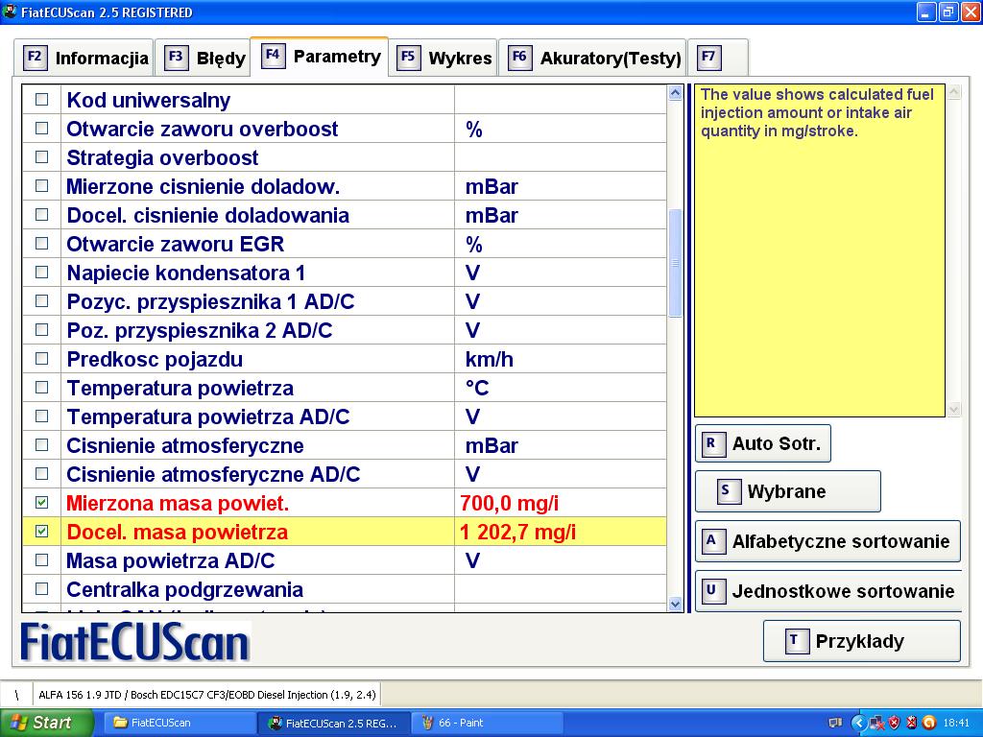This screenshot has height=737, width=983.
Task: Check the Predkosc pojazdu checkbox
Action: [x=42, y=359]
